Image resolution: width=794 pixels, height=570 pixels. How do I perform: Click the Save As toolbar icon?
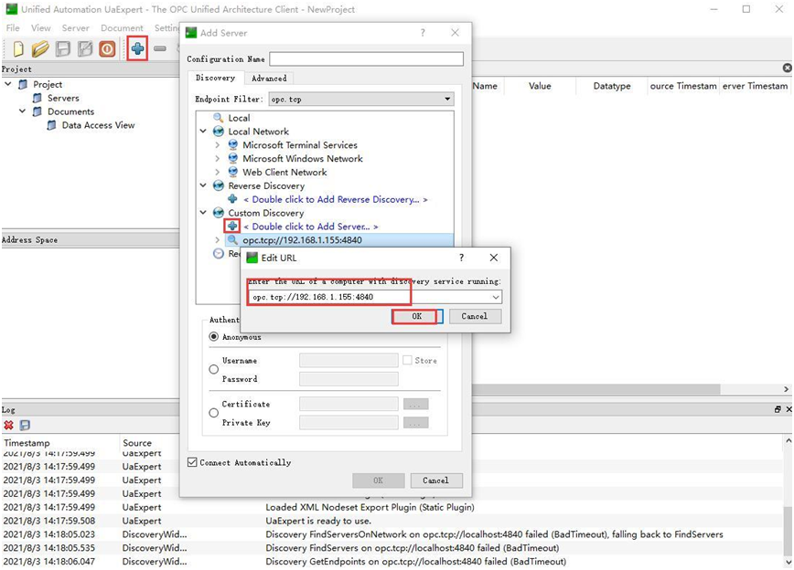tap(85, 49)
